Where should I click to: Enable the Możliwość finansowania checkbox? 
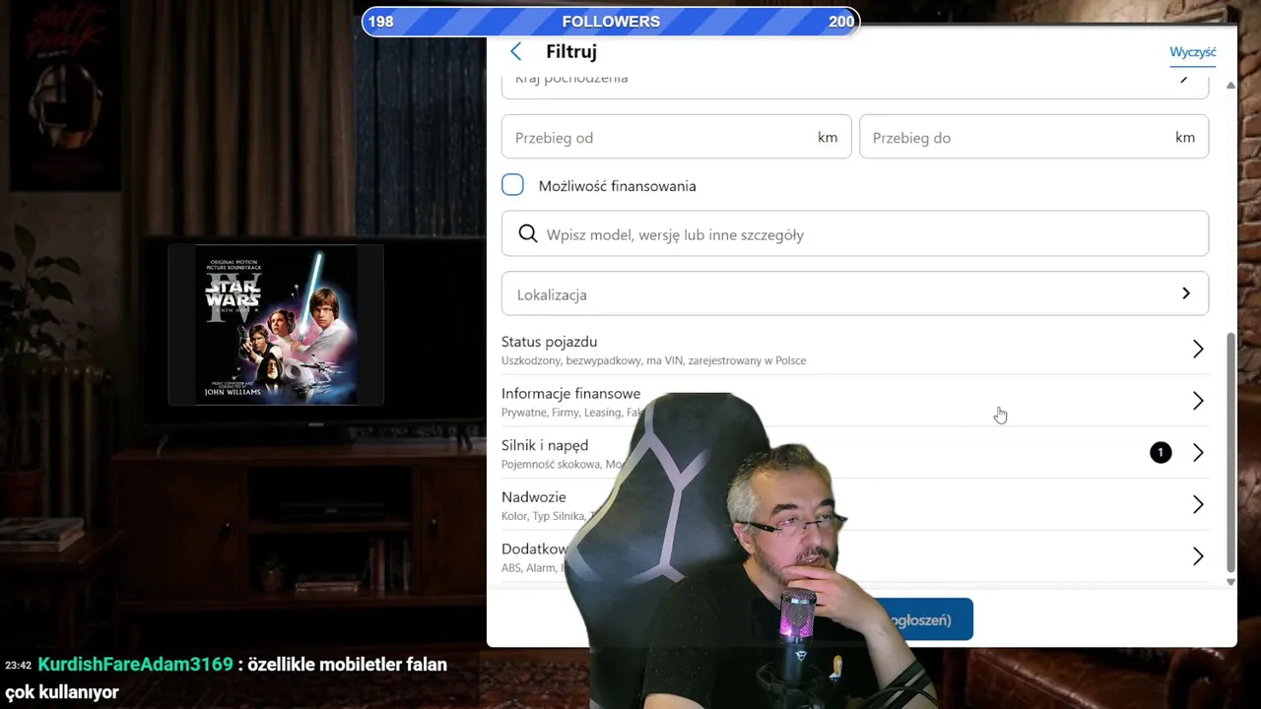pyautogui.click(x=512, y=185)
